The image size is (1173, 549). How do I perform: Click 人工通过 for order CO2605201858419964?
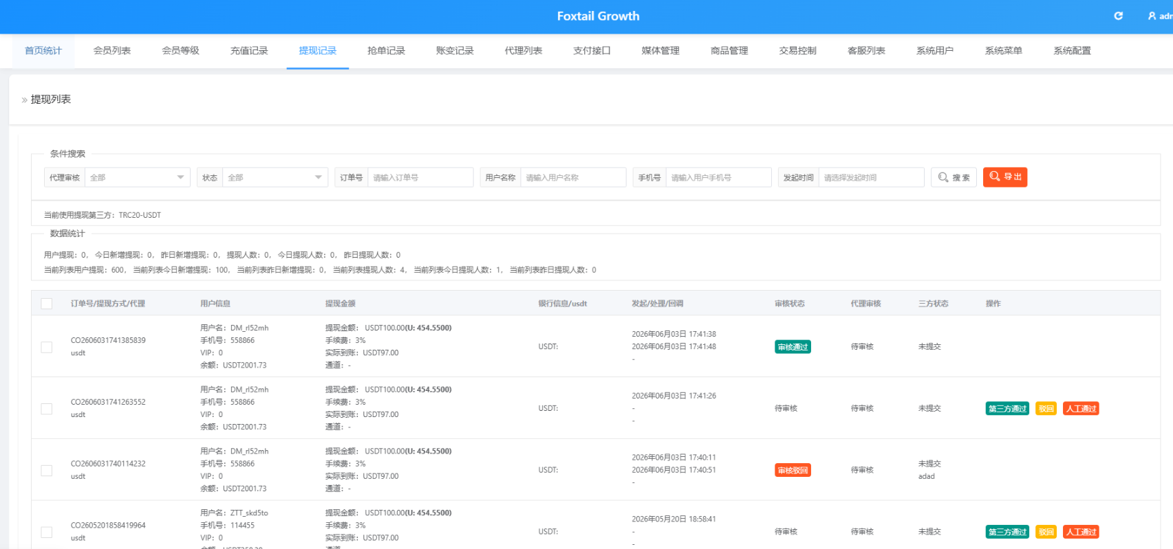point(1081,532)
